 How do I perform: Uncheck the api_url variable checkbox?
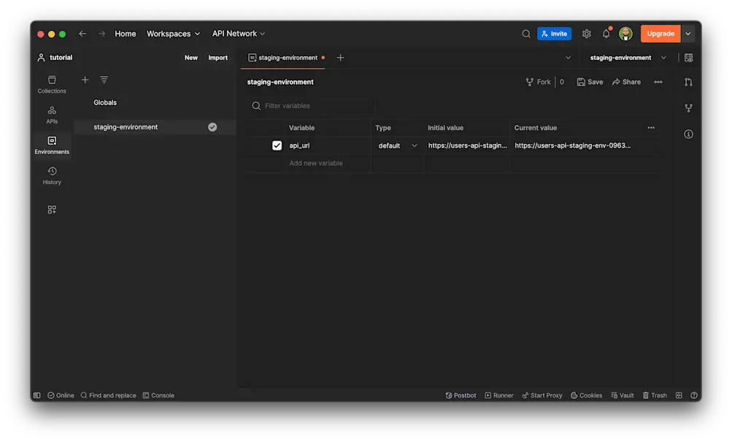[x=277, y=145]
